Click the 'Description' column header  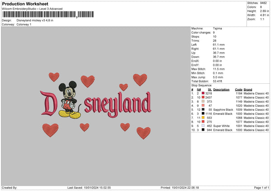point(221,90)
